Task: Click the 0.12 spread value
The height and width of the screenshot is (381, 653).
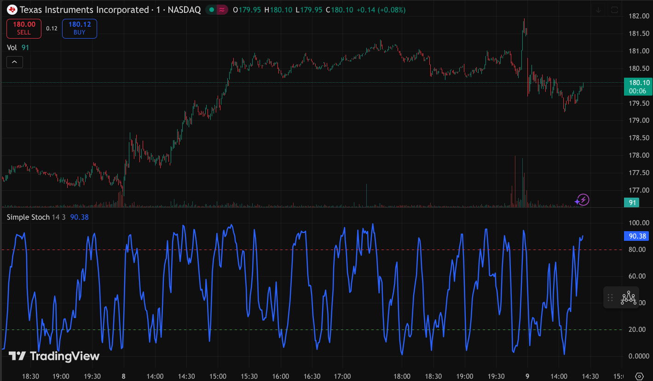Action: coord(52,28)
